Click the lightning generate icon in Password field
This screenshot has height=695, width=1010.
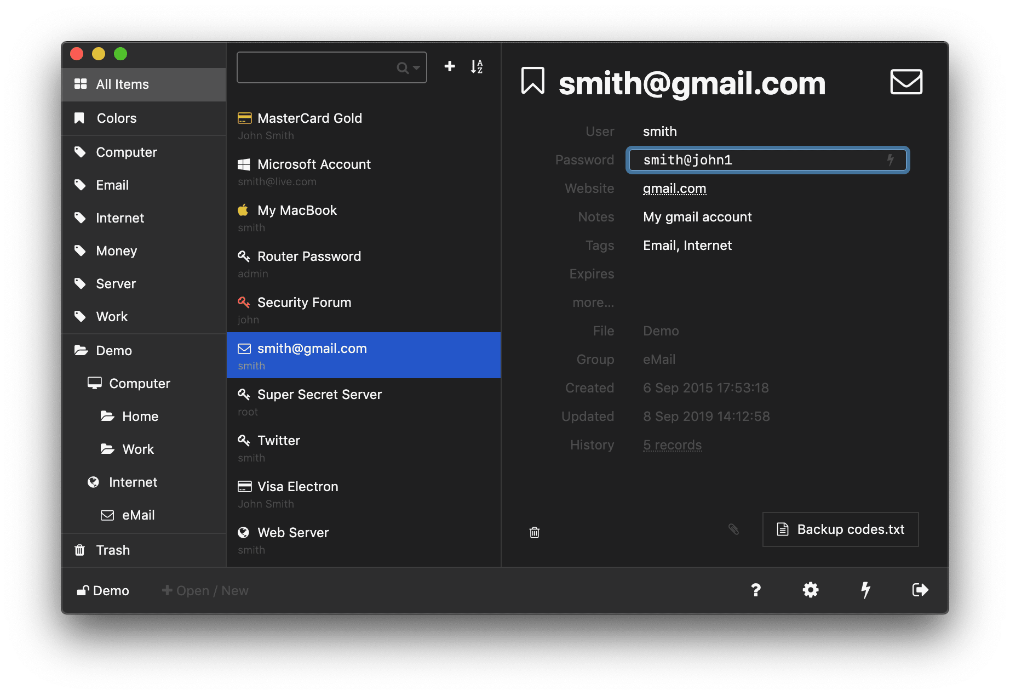click(891, 160)
